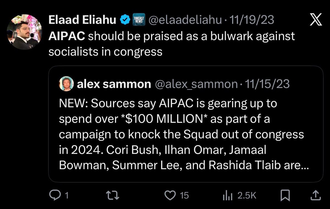
Task: Bookmark this tweet
Action: click(285, 196)
